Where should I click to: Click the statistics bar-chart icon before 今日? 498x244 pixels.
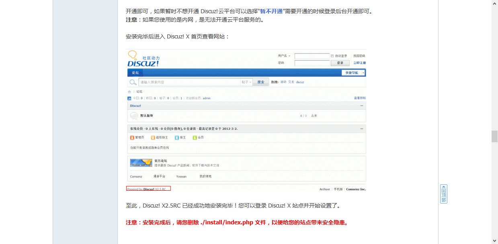(129, 98)
